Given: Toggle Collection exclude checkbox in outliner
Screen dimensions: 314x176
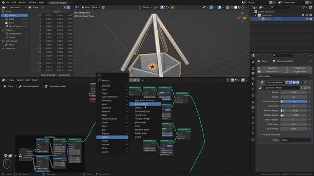Looking at the screenshot, I should point(303,15).
